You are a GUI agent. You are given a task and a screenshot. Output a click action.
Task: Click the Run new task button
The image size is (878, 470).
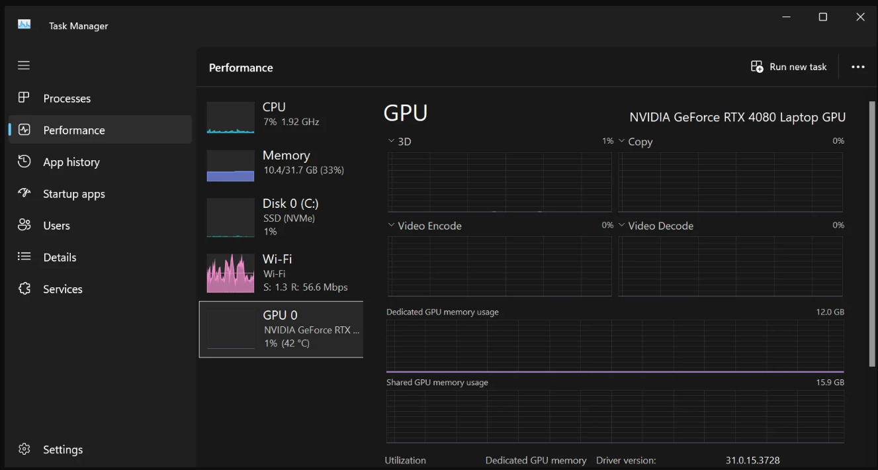pyautogui.click(x=789, y=66)
